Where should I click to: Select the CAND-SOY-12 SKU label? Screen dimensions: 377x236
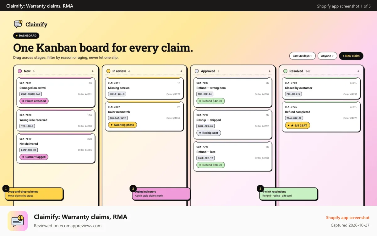click(x=206, y=158)
